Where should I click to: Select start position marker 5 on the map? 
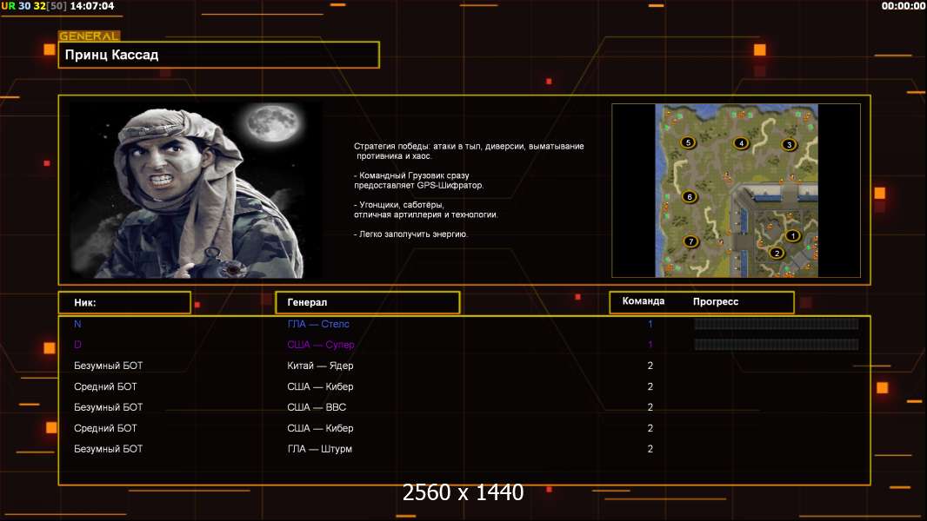pos(688,142)
